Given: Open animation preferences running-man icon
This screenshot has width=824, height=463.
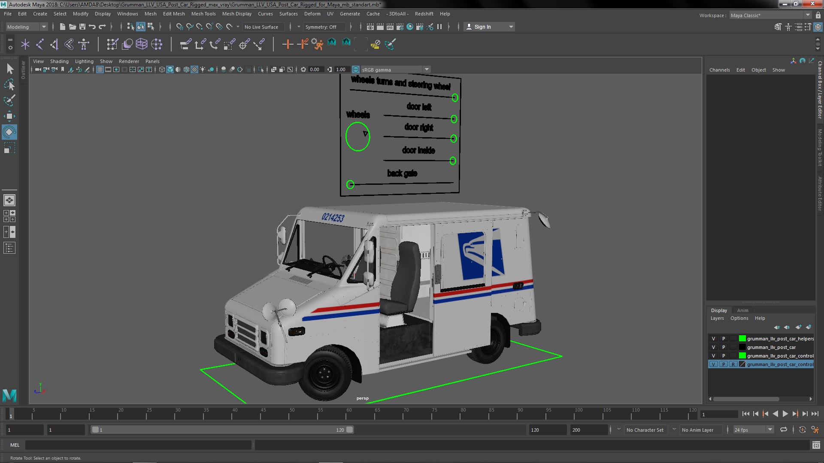Looking at the screenshot, I should (x=815, y=430).
